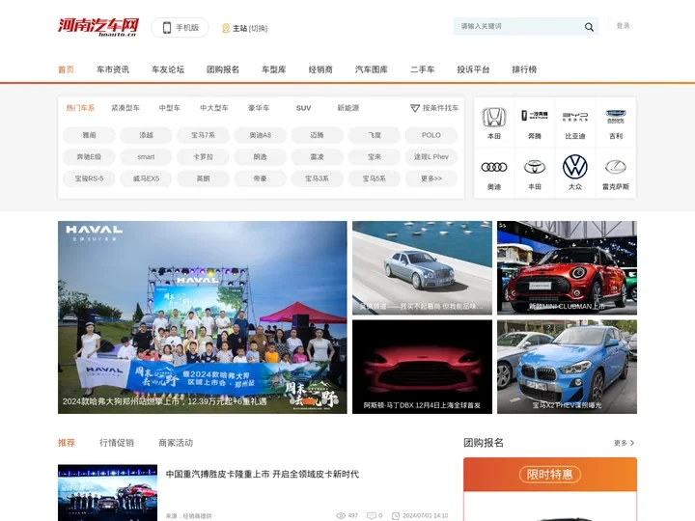Expand car list with 更多>>
Screen dimensions: 695x521
[431, 178]
